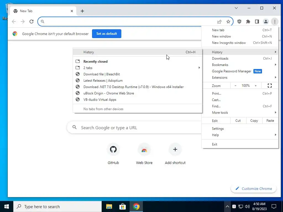Screen dimensions: 283x212
Task: Open the tab search chevron in title bar
Action: (236, 8)
